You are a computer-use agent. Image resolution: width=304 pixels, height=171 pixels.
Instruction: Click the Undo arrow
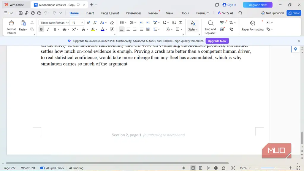point(45,13)
